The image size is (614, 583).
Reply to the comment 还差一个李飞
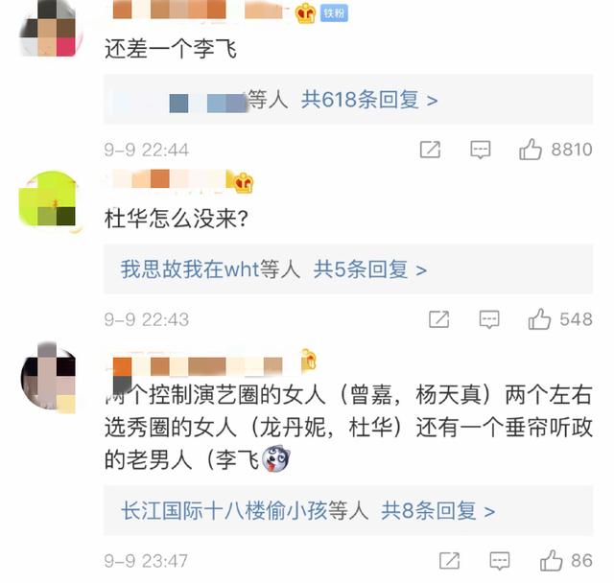[480, 150]
